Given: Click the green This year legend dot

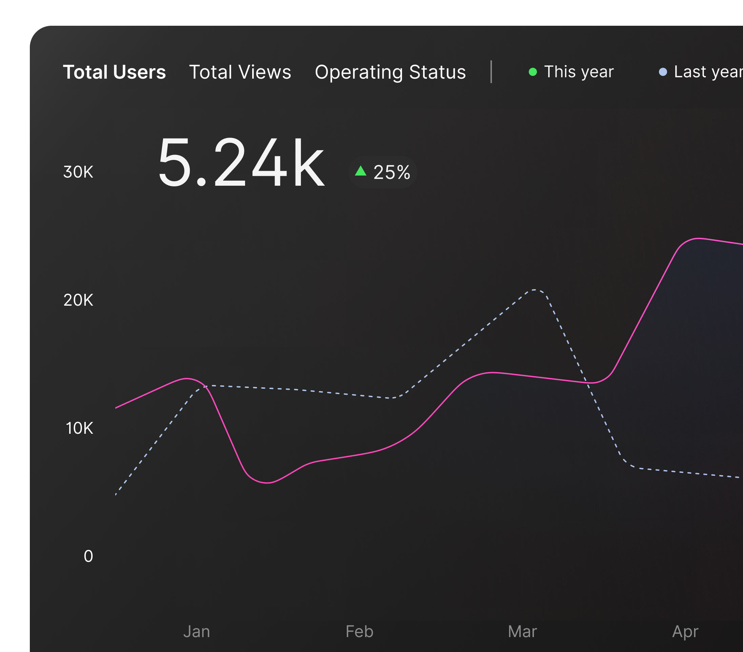Looking at the screenshot, I should tap(533, 72).
